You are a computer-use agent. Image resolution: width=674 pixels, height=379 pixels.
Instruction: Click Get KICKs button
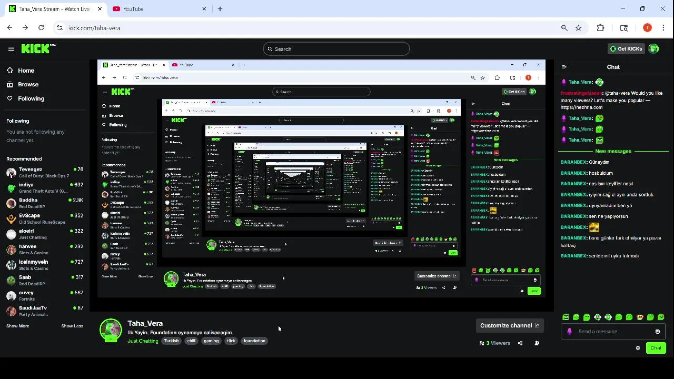tap(626, 49)
